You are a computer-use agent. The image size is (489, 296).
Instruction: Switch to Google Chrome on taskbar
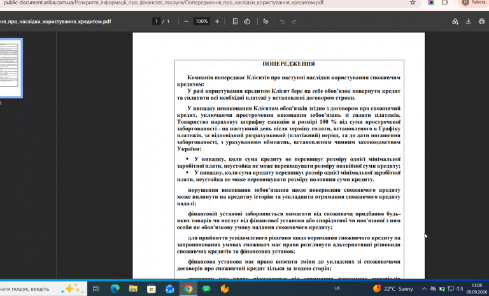pos(188,288)
